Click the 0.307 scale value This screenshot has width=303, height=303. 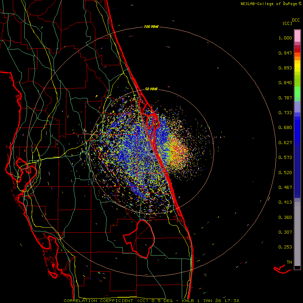point(285,232)
